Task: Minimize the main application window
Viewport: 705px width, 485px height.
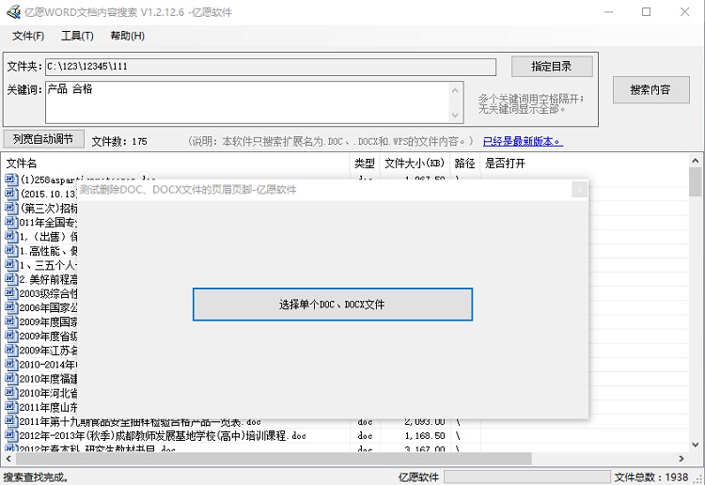Action: click(608, 12)
